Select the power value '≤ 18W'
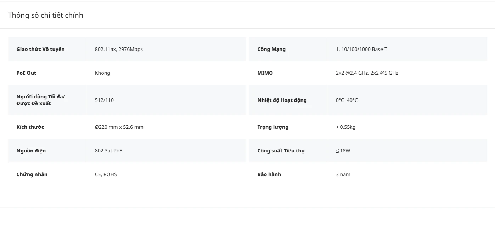This screenshot has width=495, height=237. click(343, 151)
